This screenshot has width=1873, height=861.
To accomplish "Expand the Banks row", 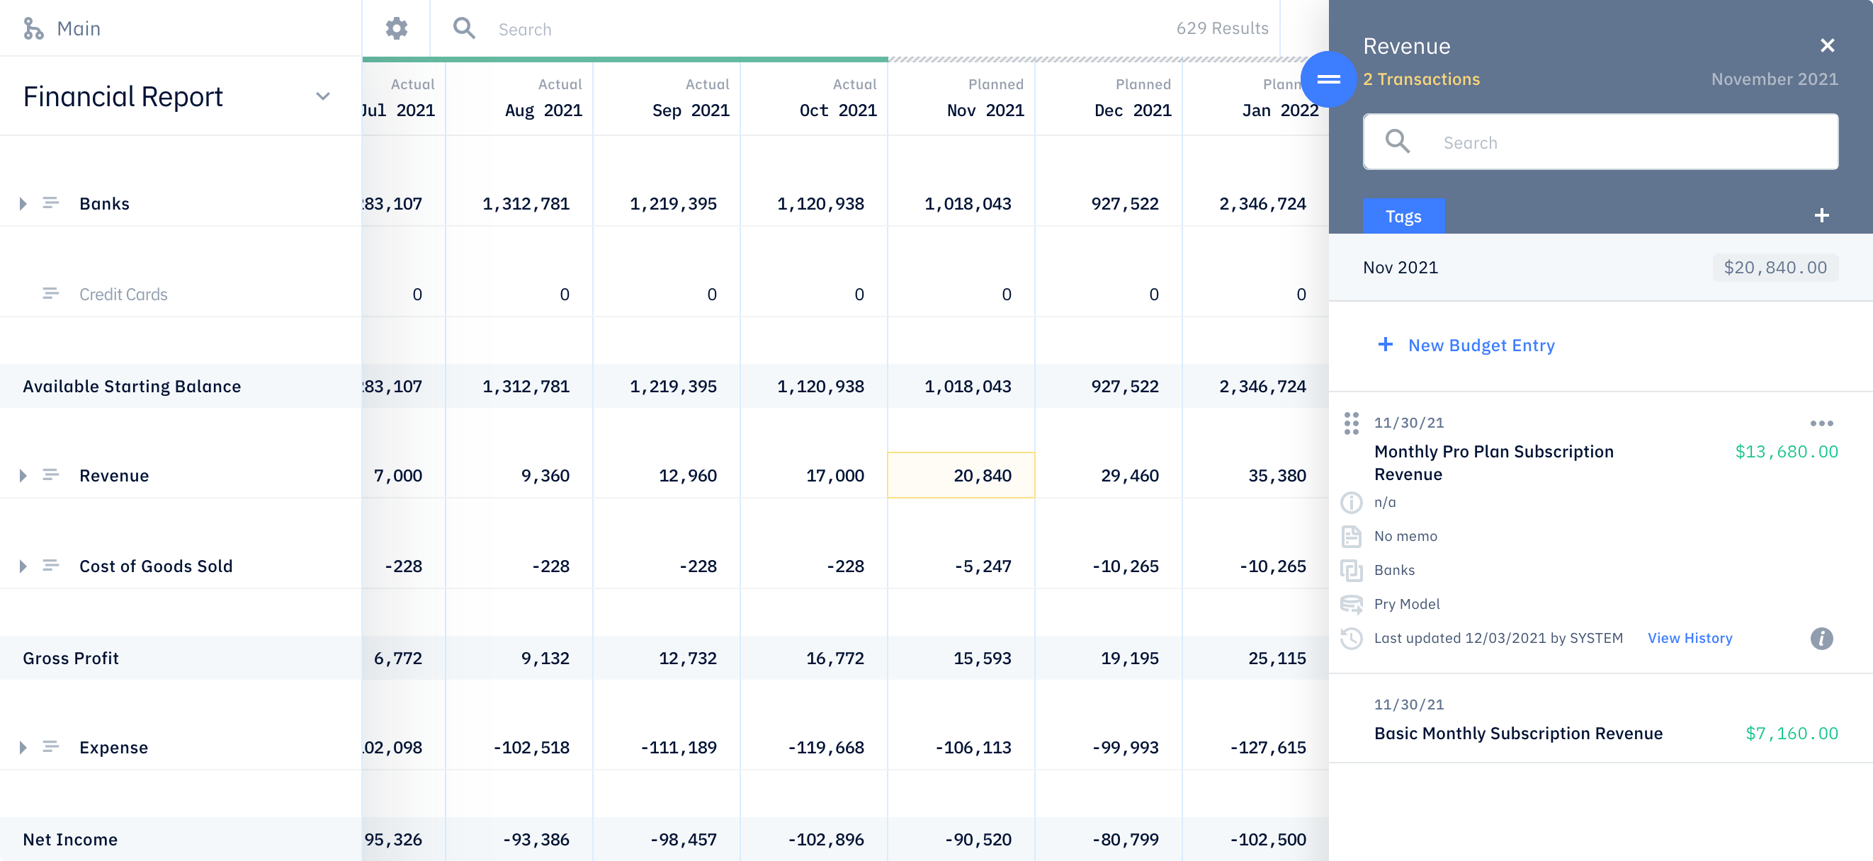I will point(23,203).
